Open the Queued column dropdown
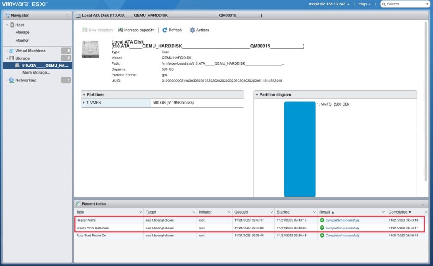433x266 pixels. coord(271,212)
